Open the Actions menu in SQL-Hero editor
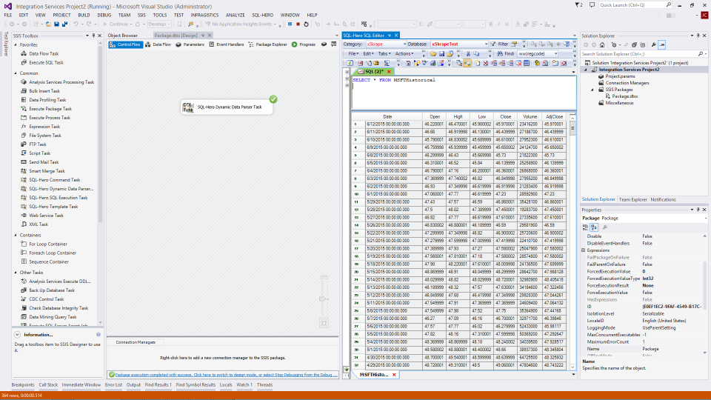 (404, 53)
